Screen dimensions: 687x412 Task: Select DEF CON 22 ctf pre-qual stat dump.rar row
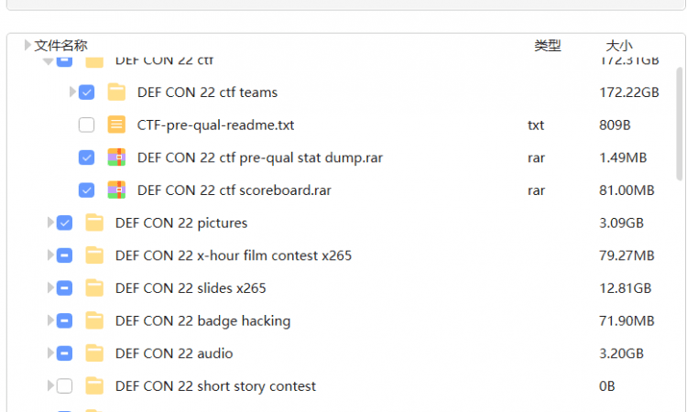[260, 157]
